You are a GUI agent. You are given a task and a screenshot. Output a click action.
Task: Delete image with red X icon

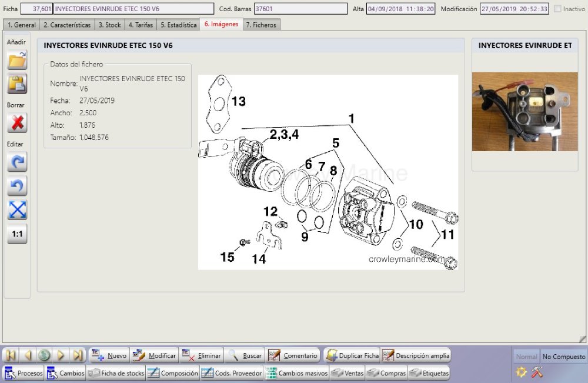click(x=17, y=122)
